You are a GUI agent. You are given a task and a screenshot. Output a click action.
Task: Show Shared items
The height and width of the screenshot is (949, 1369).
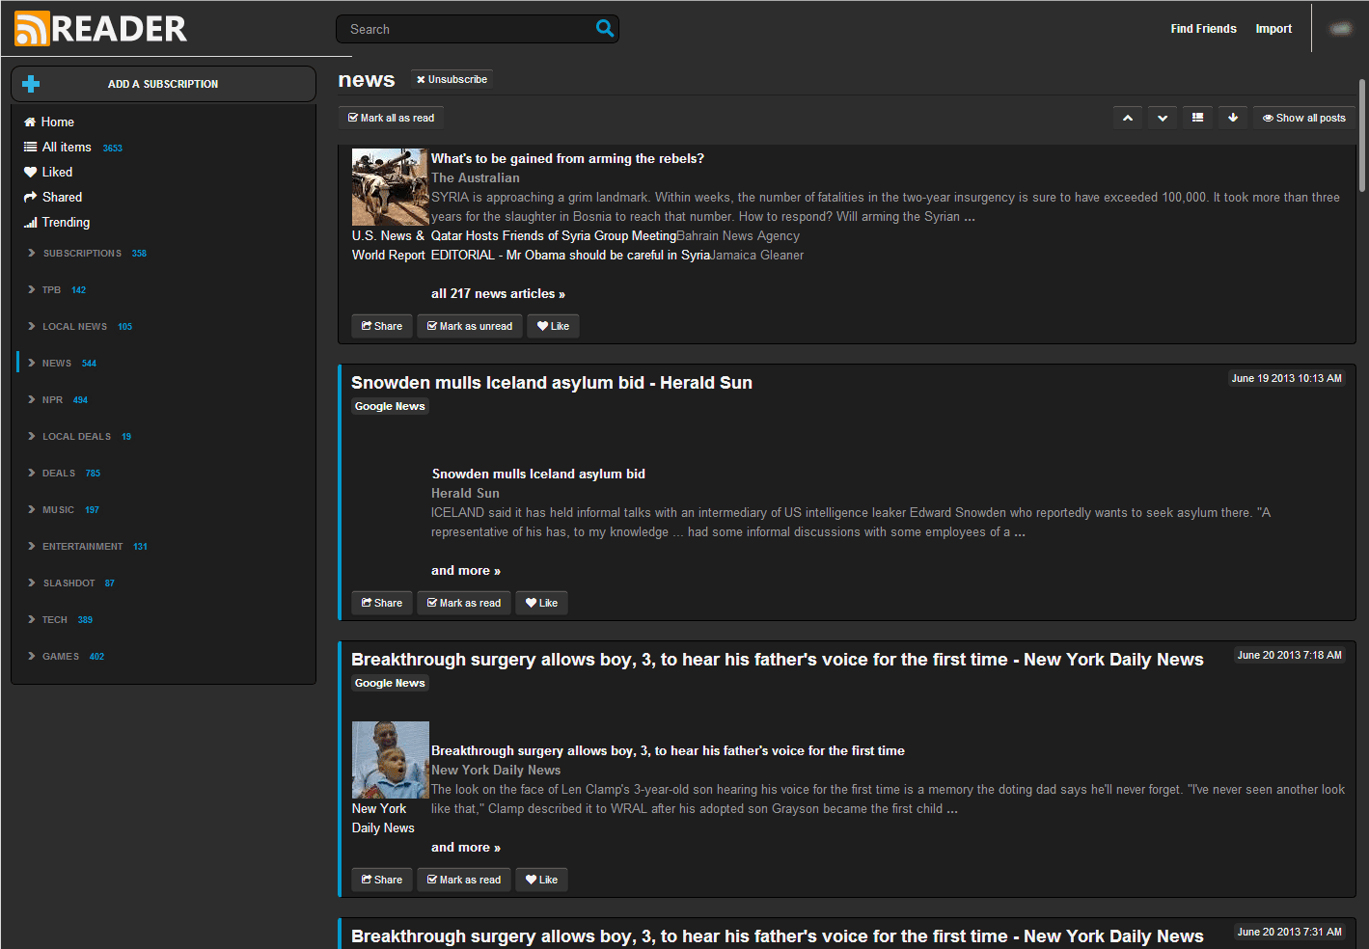pyautogui.click(x=53, y=197)
